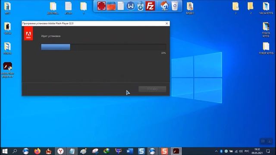Click the grayed-out ГОТОВО button in the installer
This screenshot has height=155, width=276.
[152, 89]
